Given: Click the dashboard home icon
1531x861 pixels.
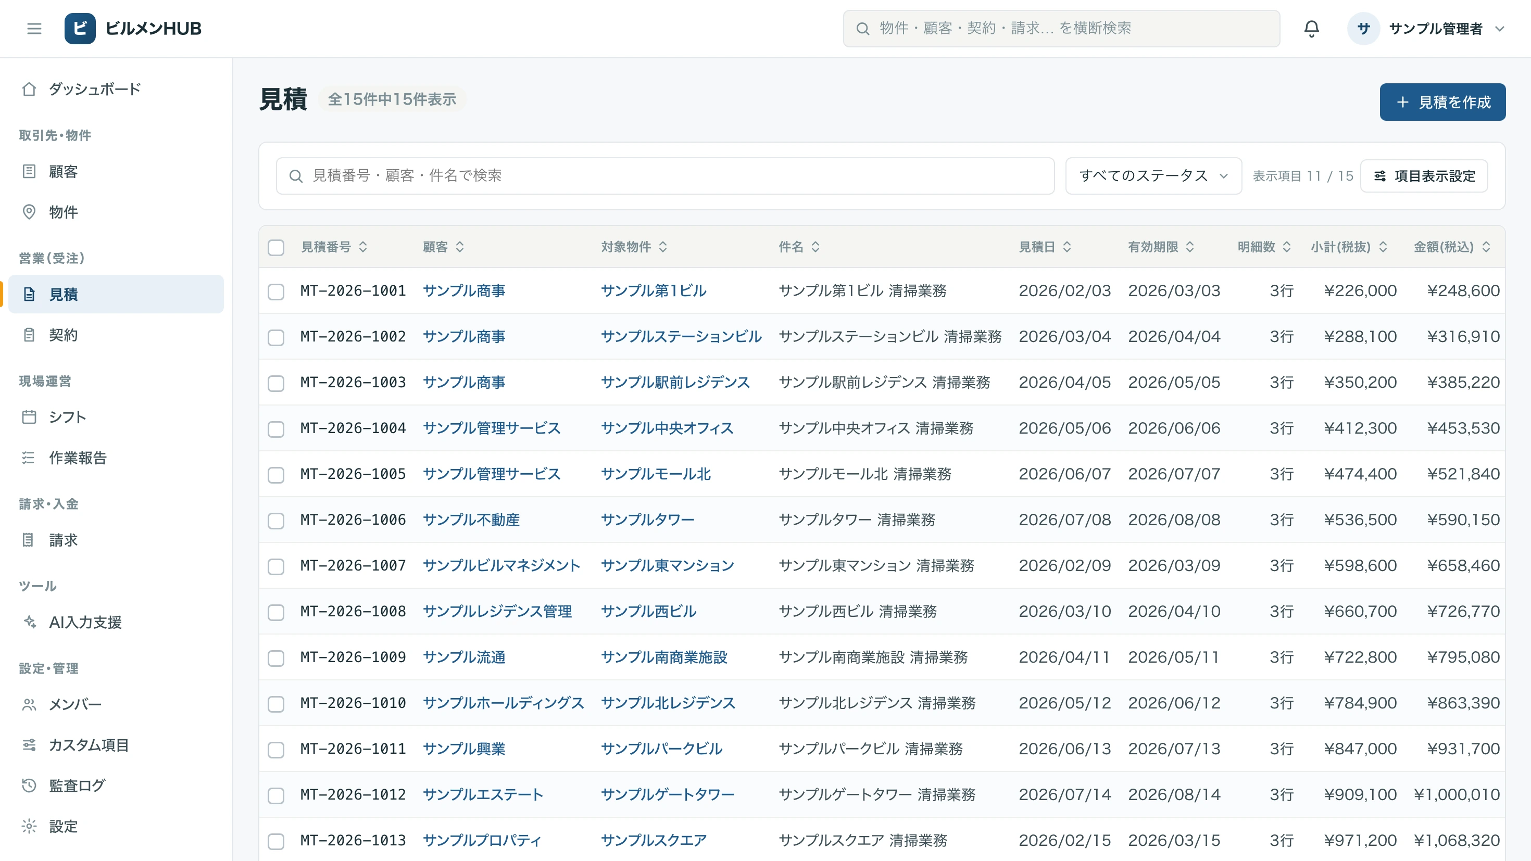Looking at the screenshot, I should (29, 89).
